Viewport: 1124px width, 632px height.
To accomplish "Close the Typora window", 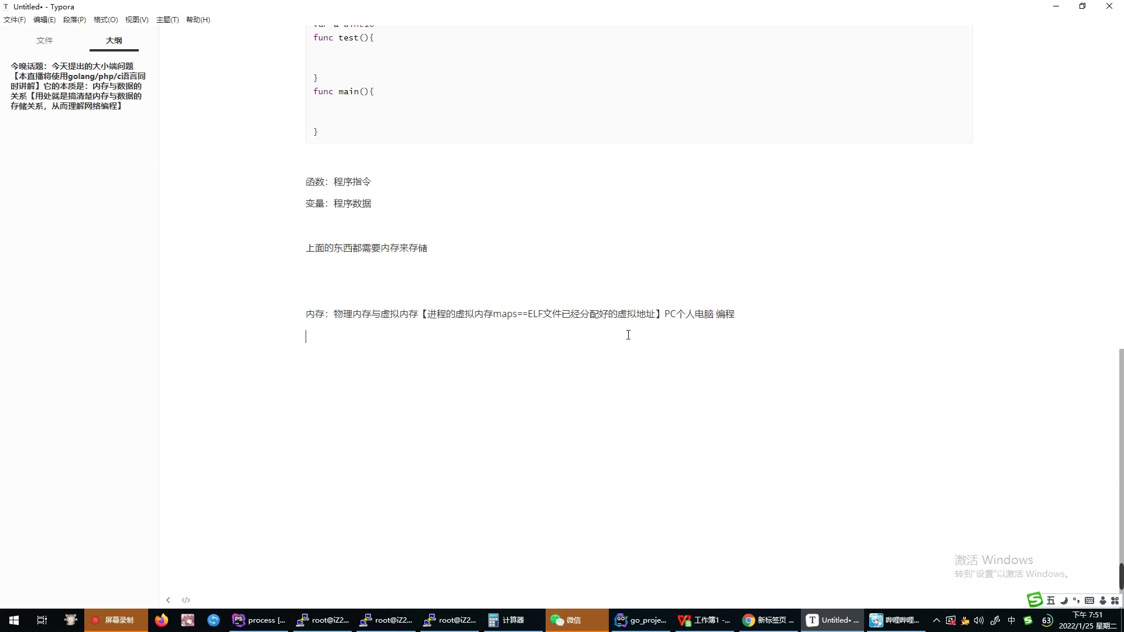I will (x=1109, y=6).
